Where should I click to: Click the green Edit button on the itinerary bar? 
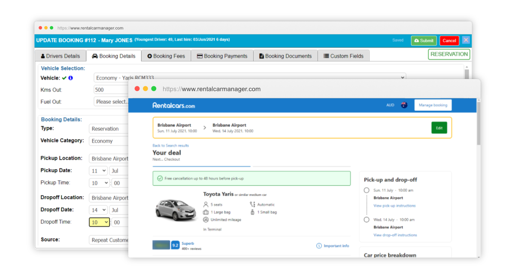439,127
